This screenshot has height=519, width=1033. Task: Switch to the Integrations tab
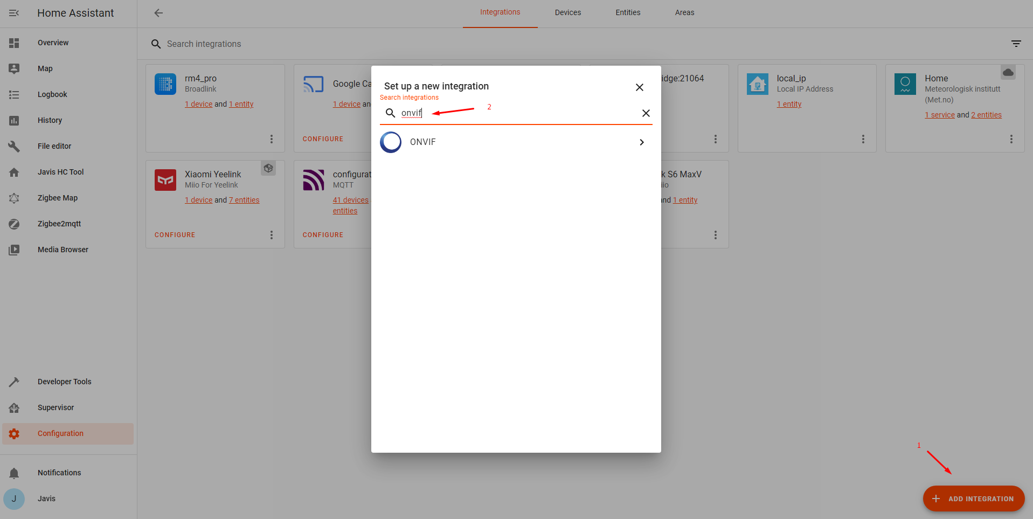(x=500, y=12)
